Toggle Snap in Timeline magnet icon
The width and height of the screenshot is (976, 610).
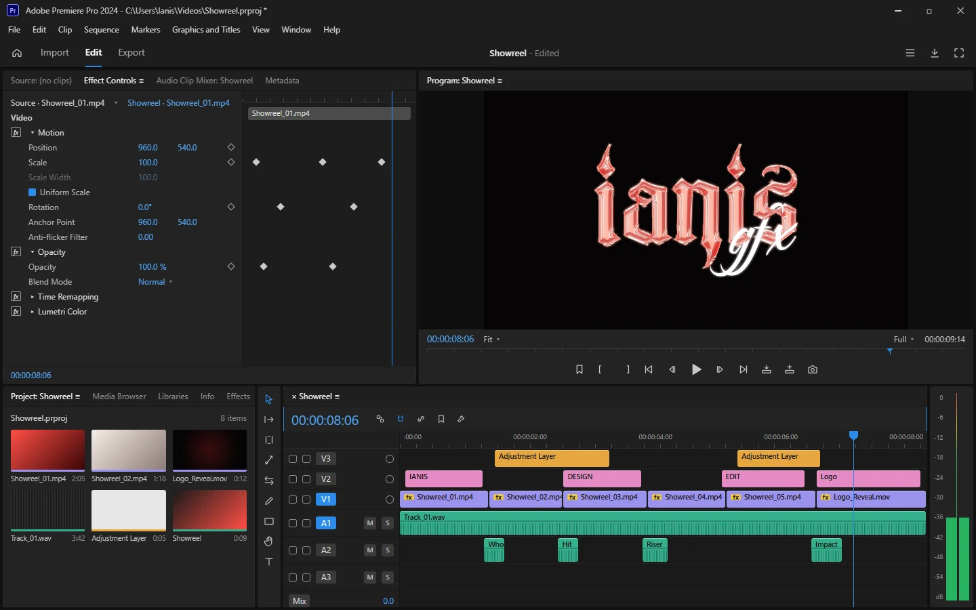coord(401,419)
